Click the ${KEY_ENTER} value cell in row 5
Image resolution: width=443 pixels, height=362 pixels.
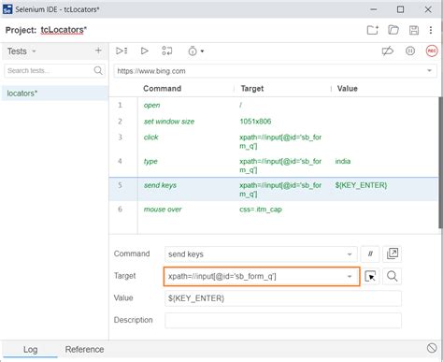tap(361, 185)
